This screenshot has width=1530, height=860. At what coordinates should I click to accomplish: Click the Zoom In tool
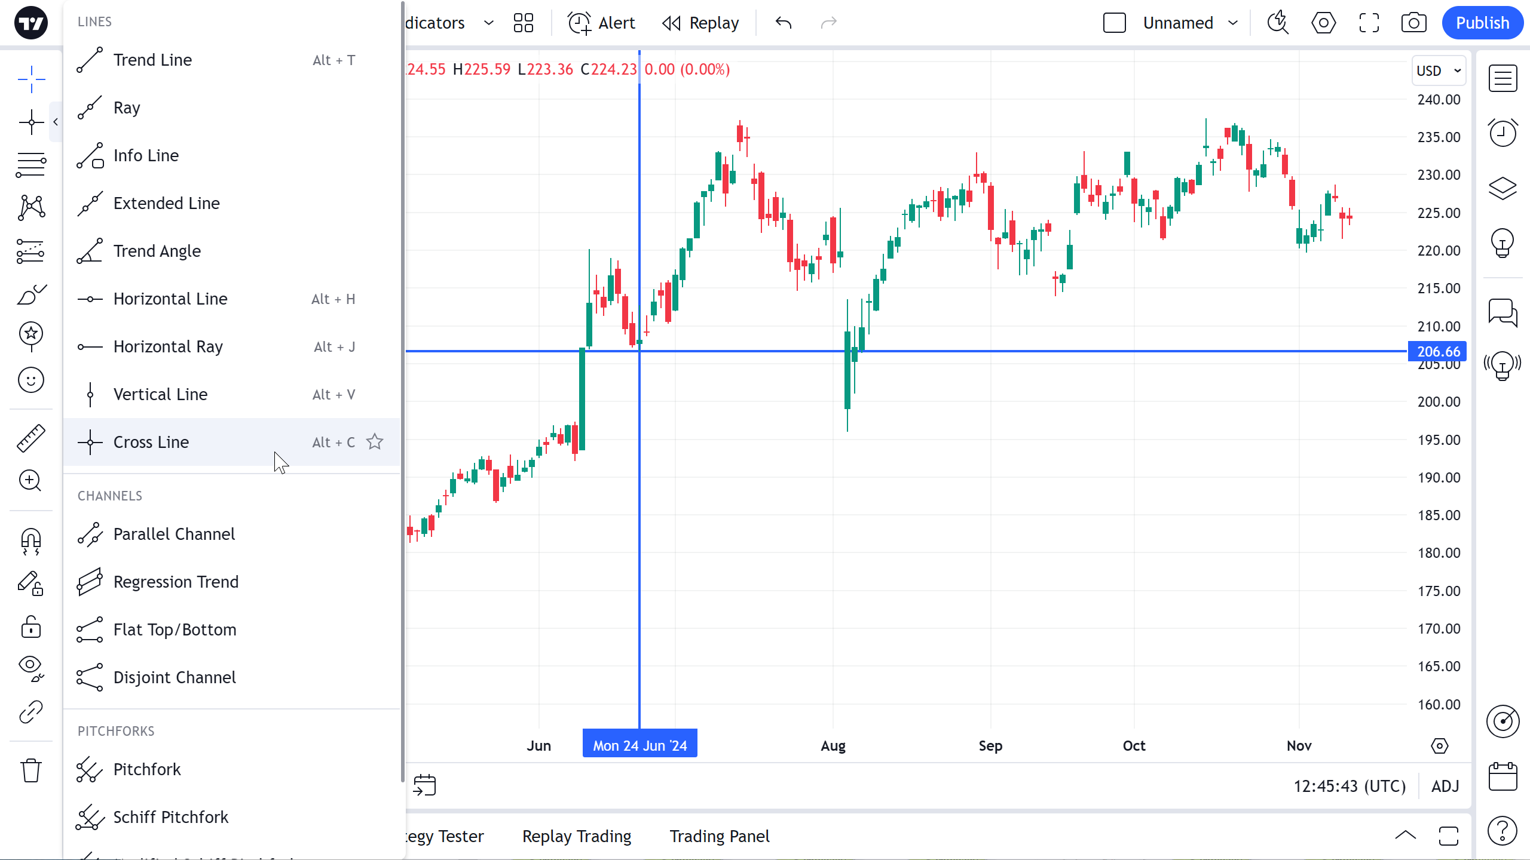pyautogui.click(x=30, y=481)
